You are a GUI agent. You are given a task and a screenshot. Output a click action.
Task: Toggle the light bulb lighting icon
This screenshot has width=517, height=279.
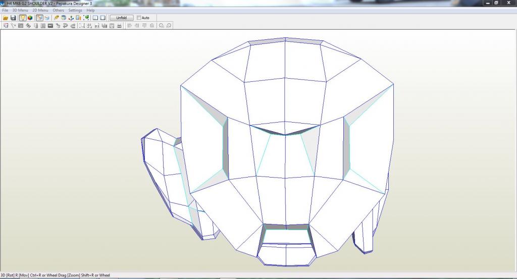[22, 18]
